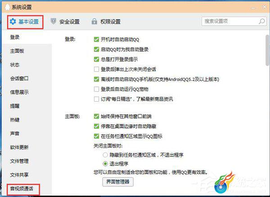Uncheck 在任务栏通知区域显示QQ图标
Image resolution: width=270 pixels, height=197 pixels.
tap(96, 136)
